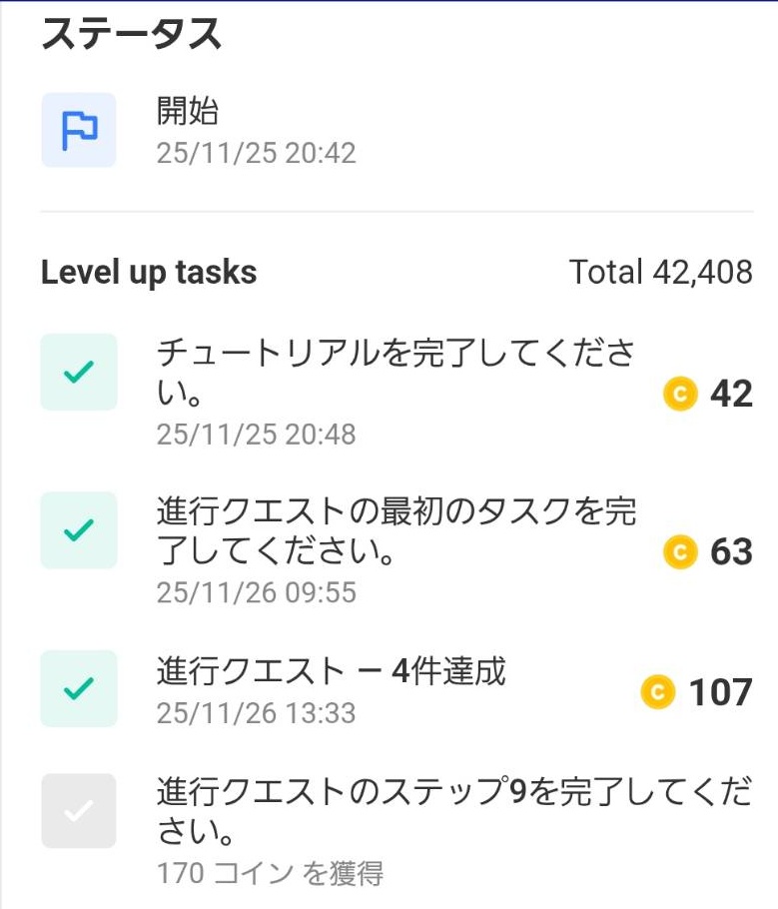
Task: Click the coin icon beside 63
Action: (x=679, y=551)
